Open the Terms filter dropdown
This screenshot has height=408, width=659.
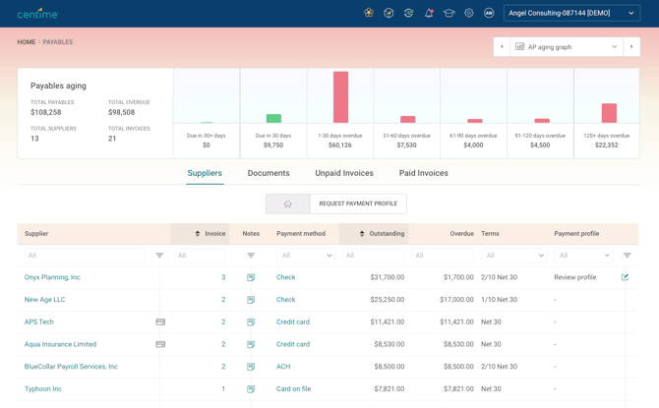pyautogui.click(x=513, y=255)
